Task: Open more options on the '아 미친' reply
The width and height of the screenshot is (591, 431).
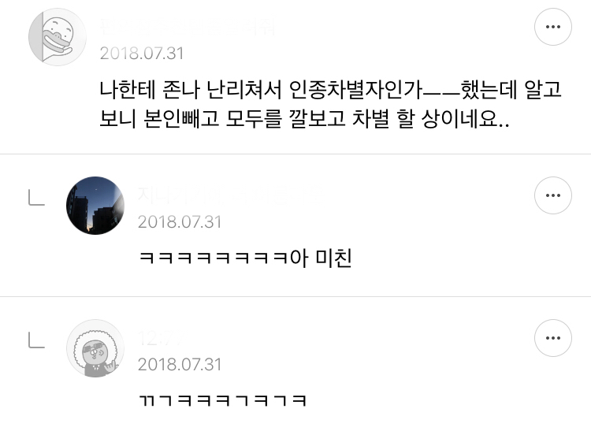Action: [553, 195]
